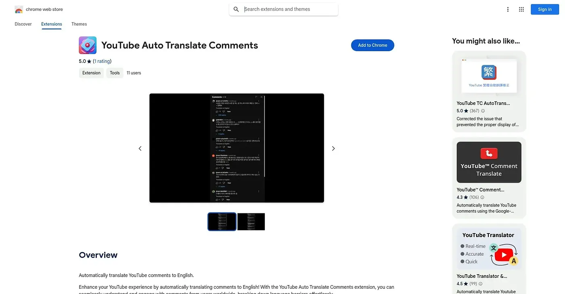This screenshot has height=294, width=565.
Task: Open the YouTube Comment Translate card image
Action: click(x=489, y=162)
